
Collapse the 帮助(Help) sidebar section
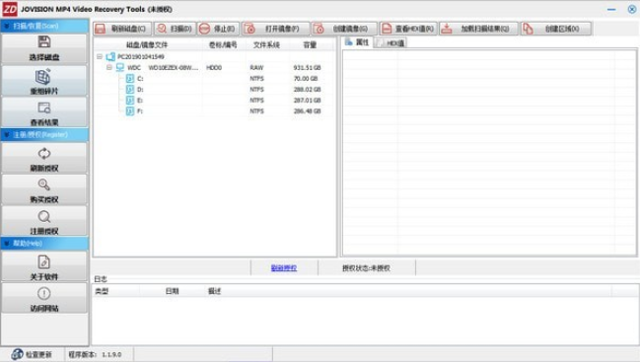click(x=44, y=244)
